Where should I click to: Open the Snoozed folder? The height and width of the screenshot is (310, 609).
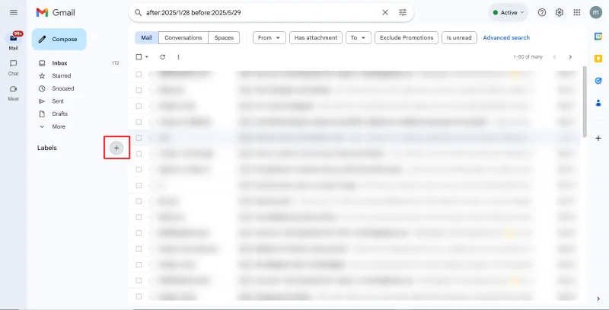coord(63,88)
